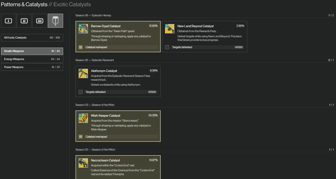Click the Season 23 Season of the Wish header
The height and width of the screenshot is (179, 336).
pos(95,105)
